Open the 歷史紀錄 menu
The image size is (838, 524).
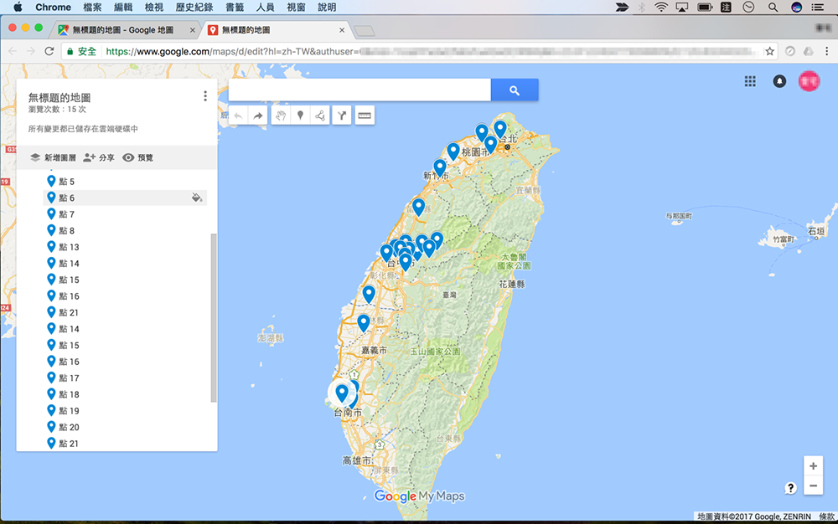coord(194,7)
